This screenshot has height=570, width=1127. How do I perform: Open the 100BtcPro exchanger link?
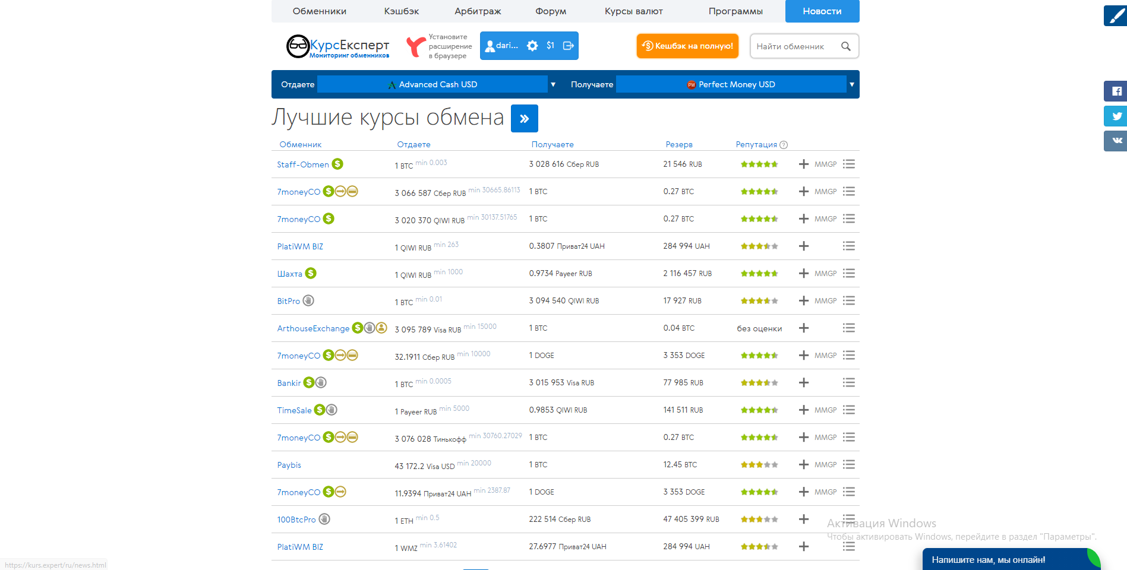(x=296, y=520)
